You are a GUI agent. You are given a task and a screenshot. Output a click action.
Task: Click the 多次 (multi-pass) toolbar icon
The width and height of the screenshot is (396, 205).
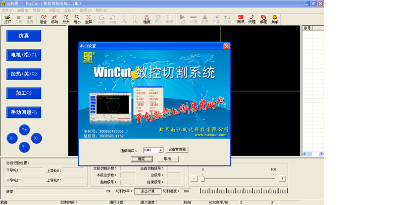point(158,19)
